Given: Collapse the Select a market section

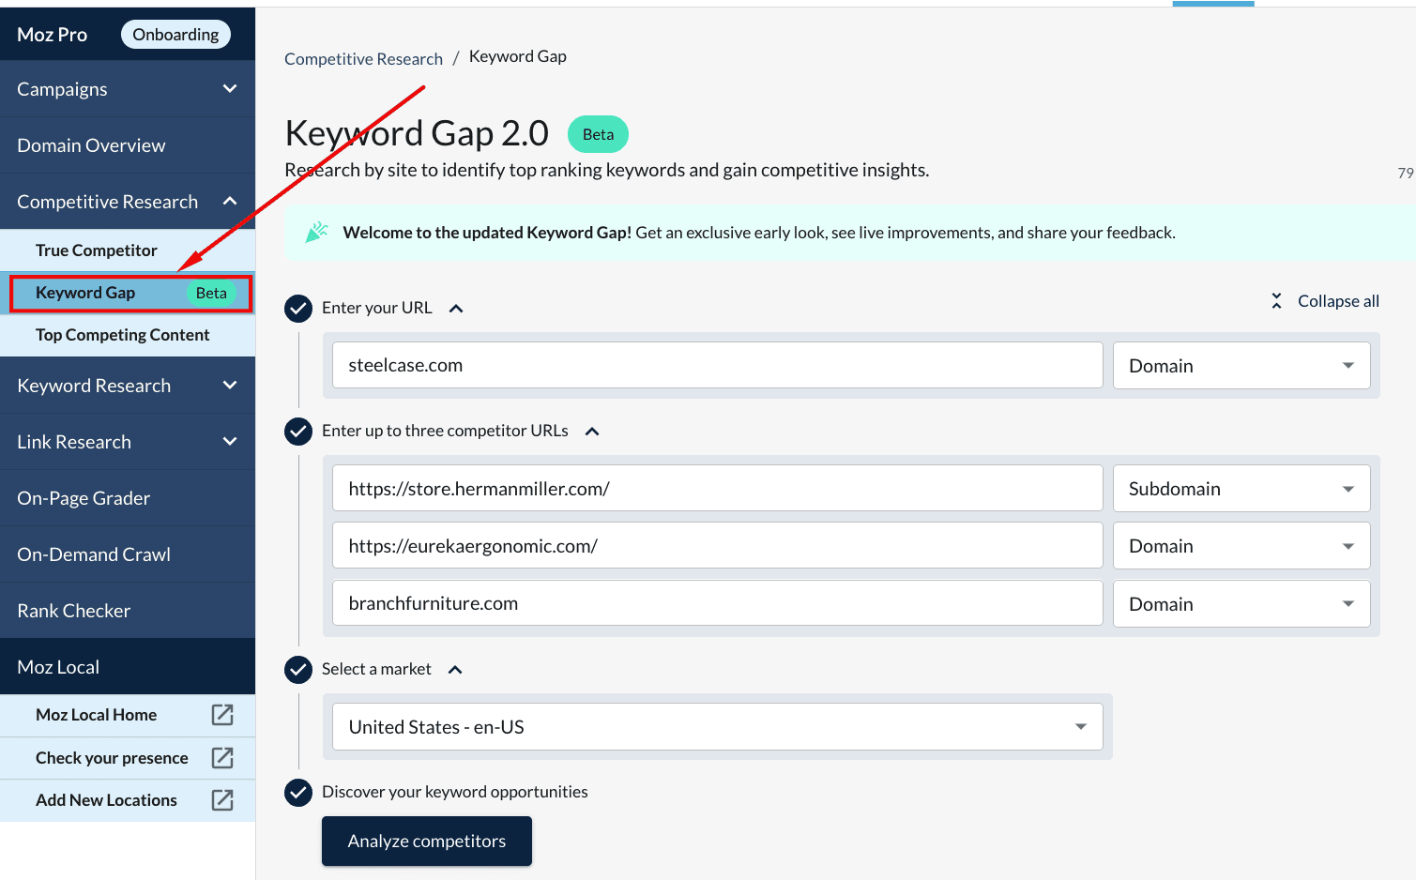Looking at the screenshot, I should pyautogui.click(x=455, y=670).
